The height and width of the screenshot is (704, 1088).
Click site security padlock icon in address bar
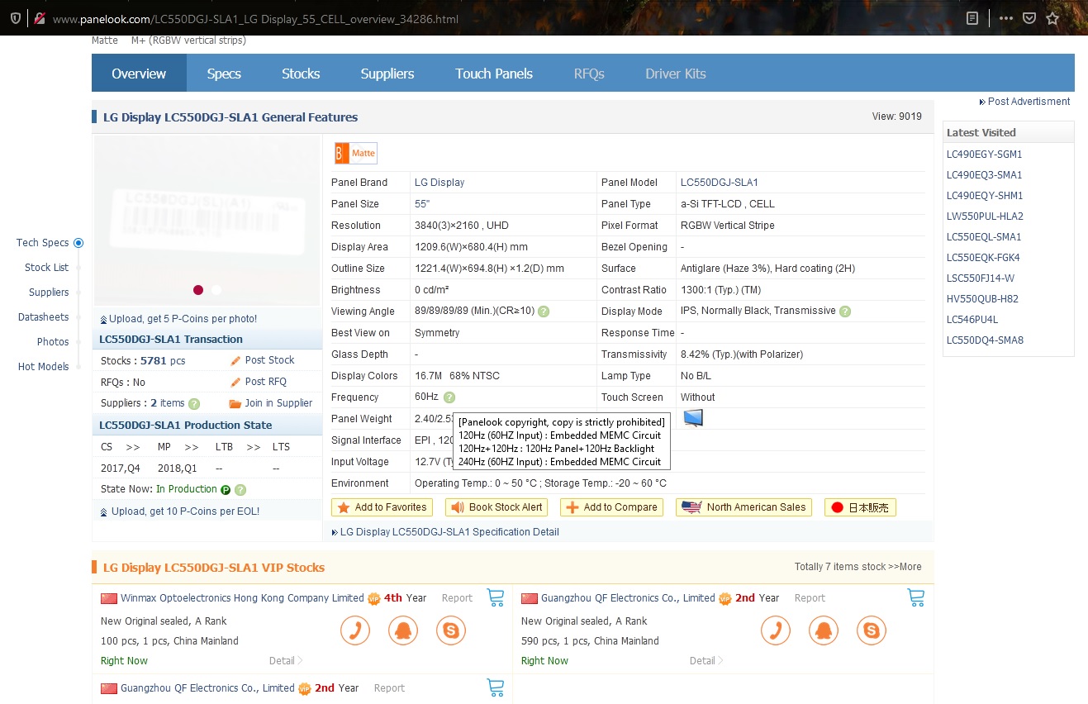39,18
